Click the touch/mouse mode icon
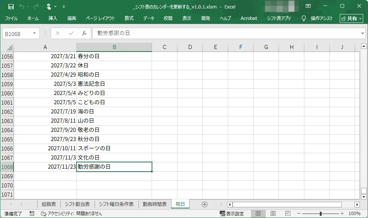 49,6
